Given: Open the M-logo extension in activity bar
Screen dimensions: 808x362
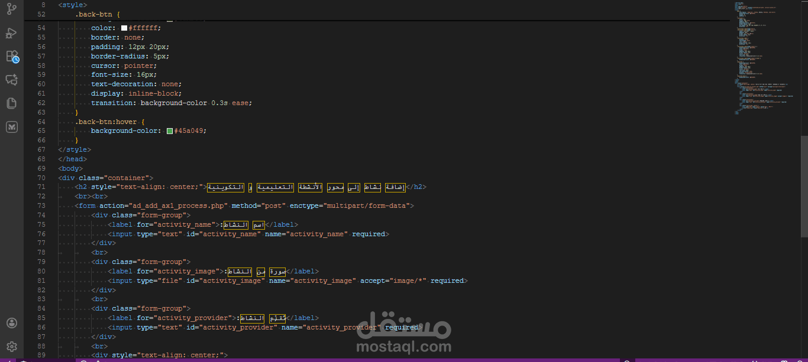Looking at the screenshot, I should tap(12, 127).
